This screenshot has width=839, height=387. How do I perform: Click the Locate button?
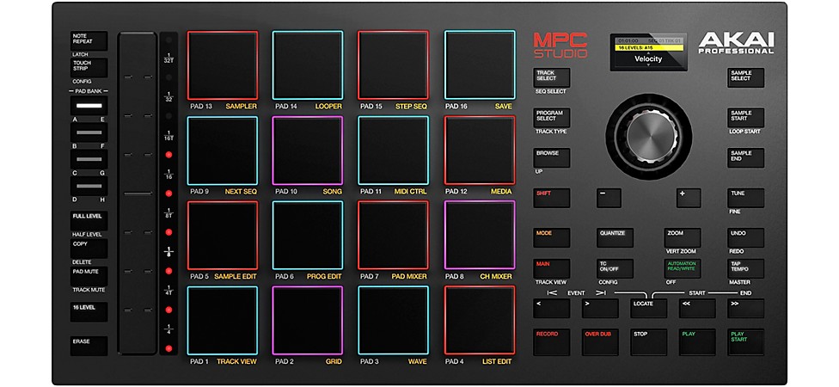click(648, 309)
